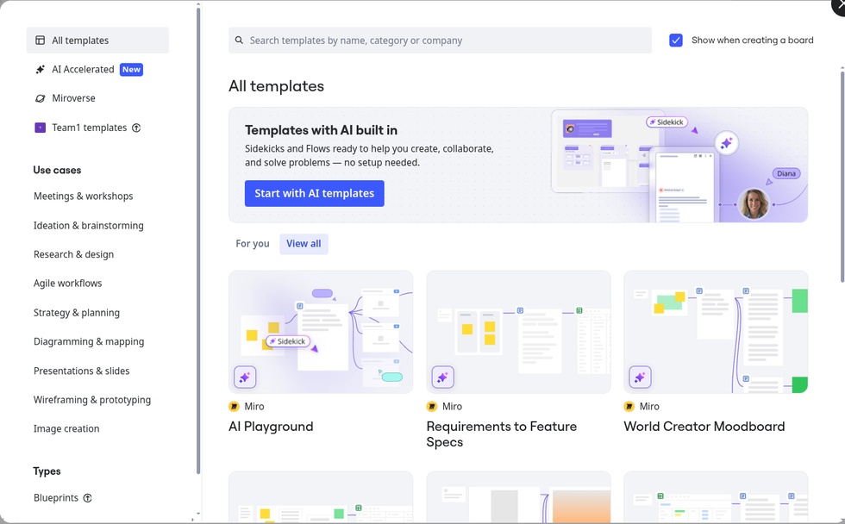Screen dimensions: 845x524
Task: Click Start with AI templates button
Action: [x=314, y=193]
